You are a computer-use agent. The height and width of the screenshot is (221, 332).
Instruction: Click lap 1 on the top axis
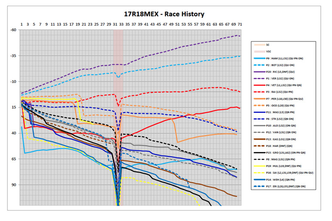22,24
